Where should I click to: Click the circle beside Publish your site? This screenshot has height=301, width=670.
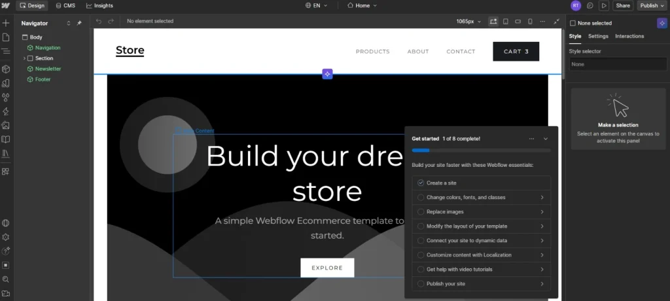(421, 284)
